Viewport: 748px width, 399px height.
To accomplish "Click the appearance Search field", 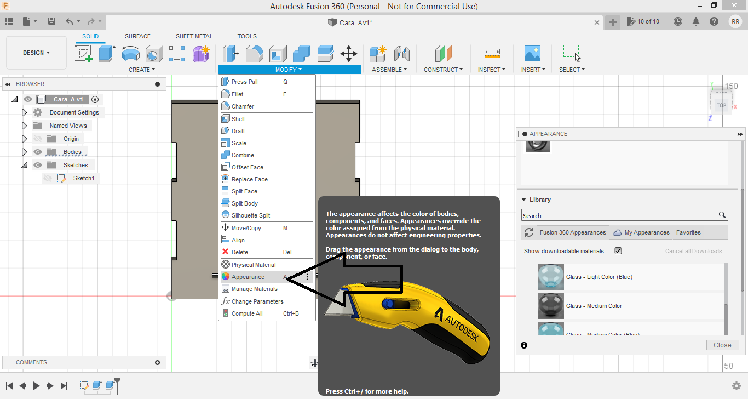I will [x=624, y=215].
